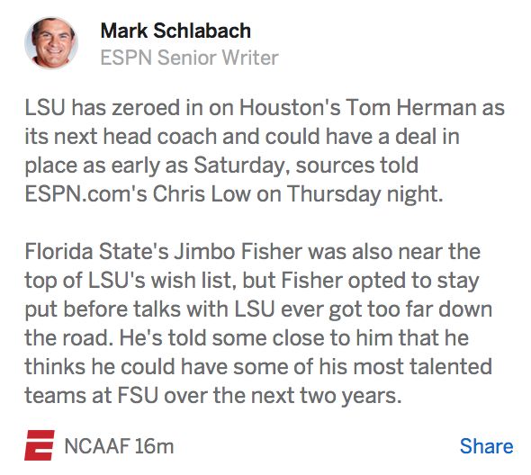The width and height of the screenshot is (531, 475).
Task: Click the first LSU at post start
Action: tap(45, 108)
